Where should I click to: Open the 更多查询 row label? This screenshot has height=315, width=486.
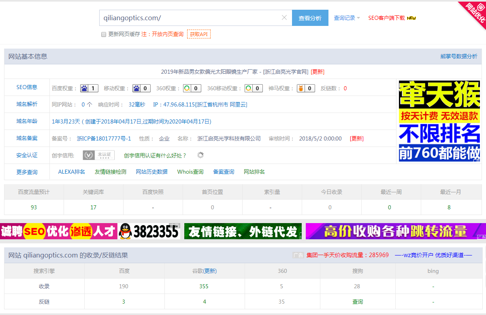[27, 172]
